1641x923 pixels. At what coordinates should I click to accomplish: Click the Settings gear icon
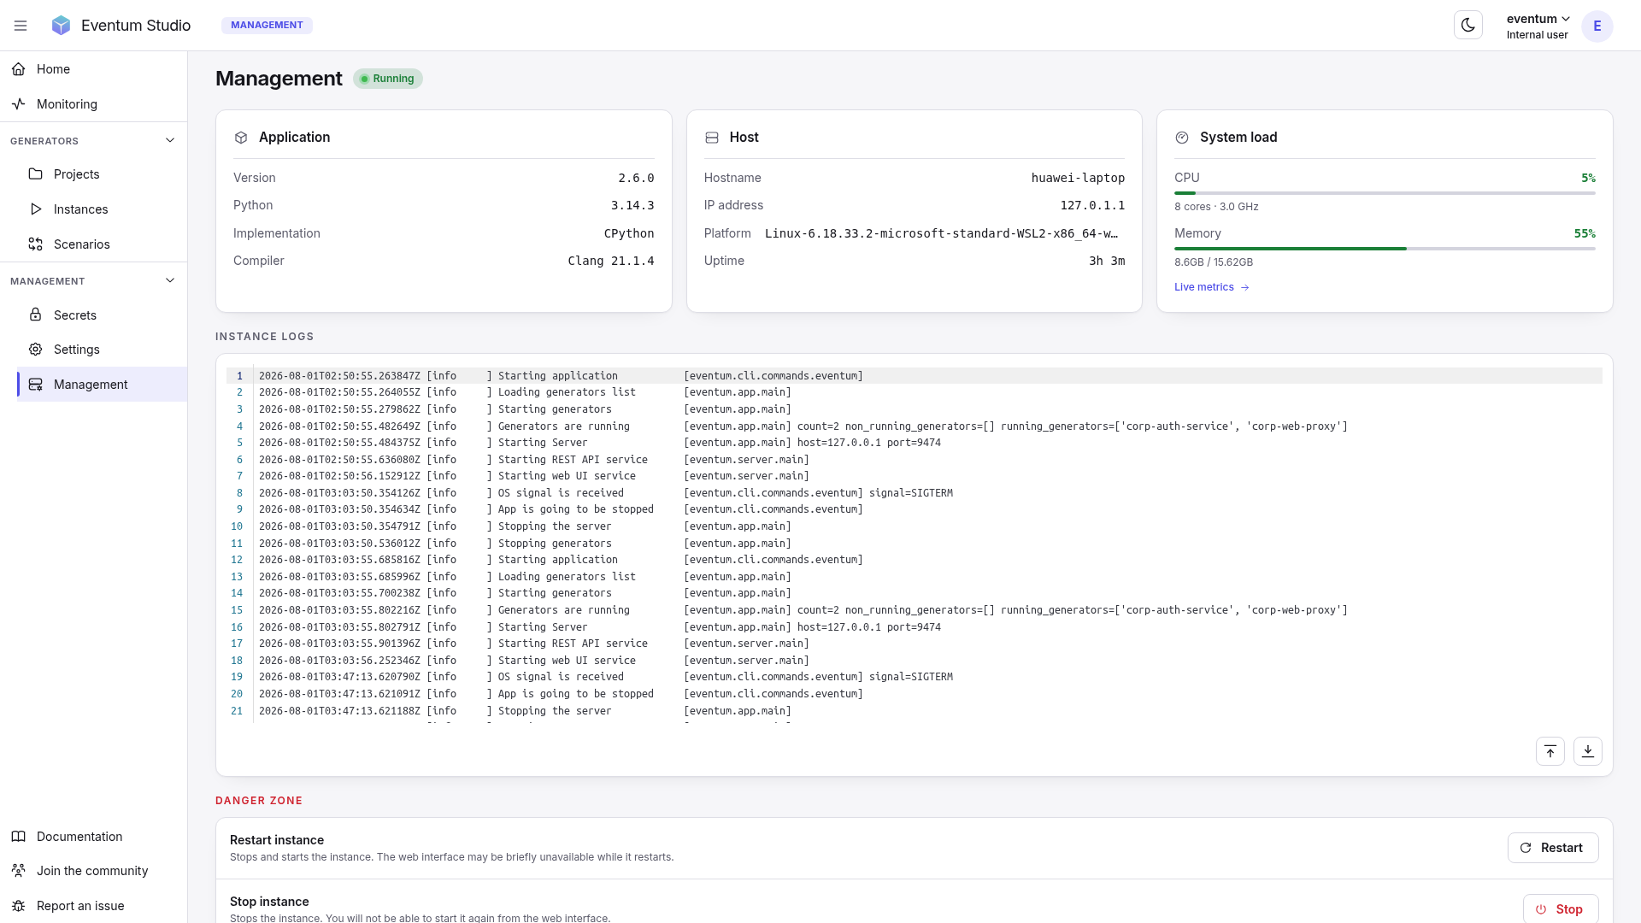35,350
